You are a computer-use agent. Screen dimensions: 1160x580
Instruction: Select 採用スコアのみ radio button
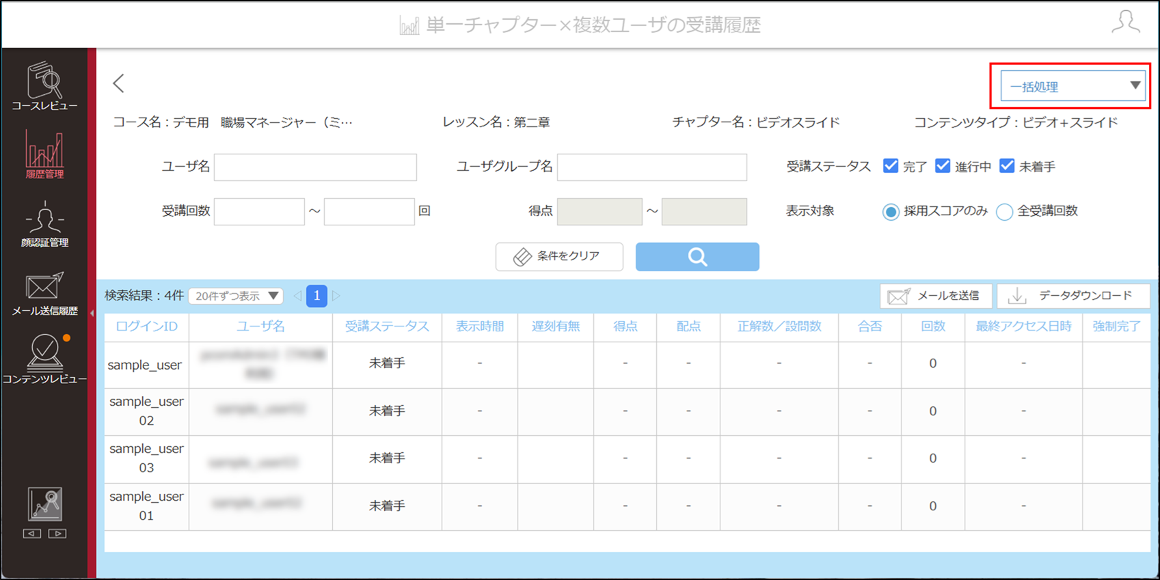tap(891, 212)
